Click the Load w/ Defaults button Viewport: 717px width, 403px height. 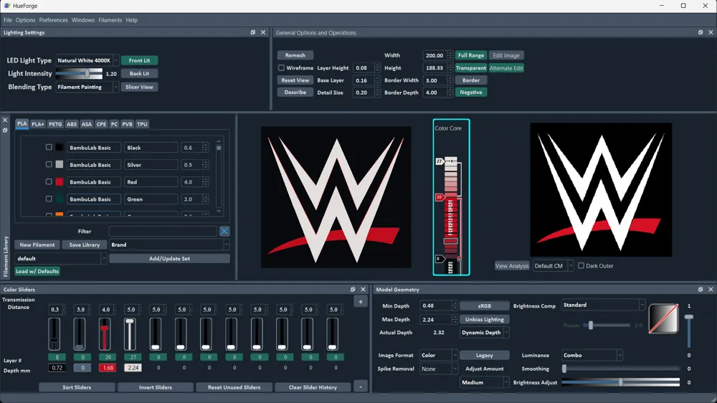37,271
